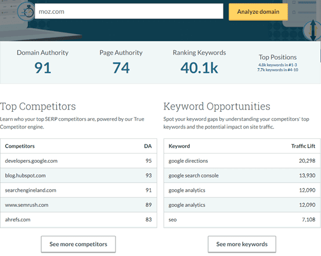Select blog.hubspot.com competitor row

pos(78,175)
